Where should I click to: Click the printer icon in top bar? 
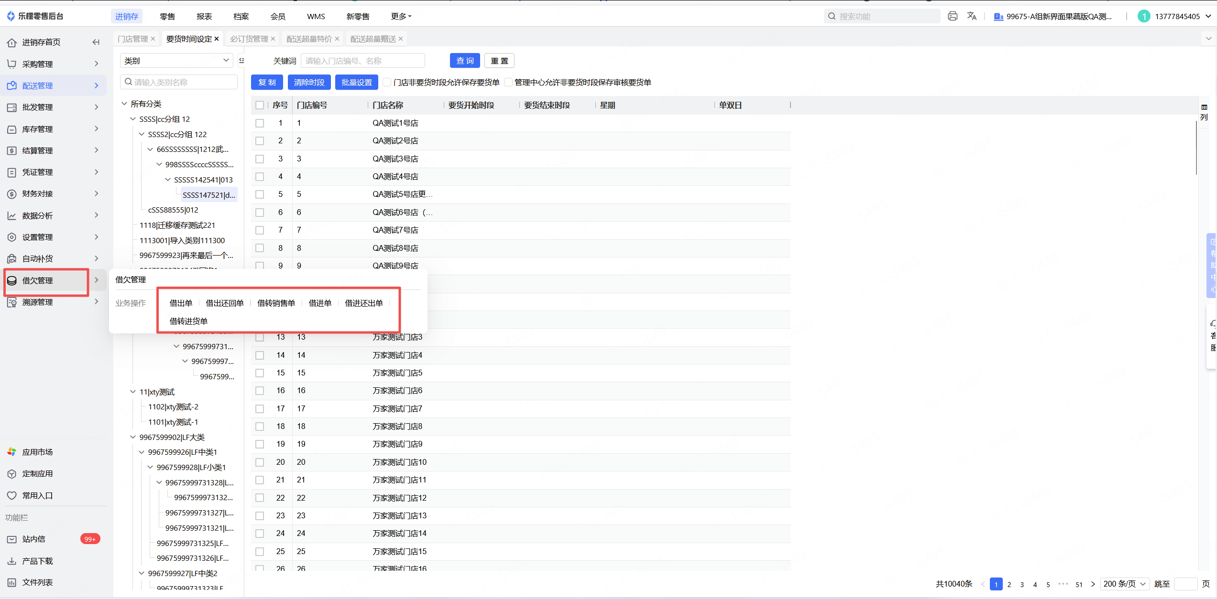coord(952,16)
